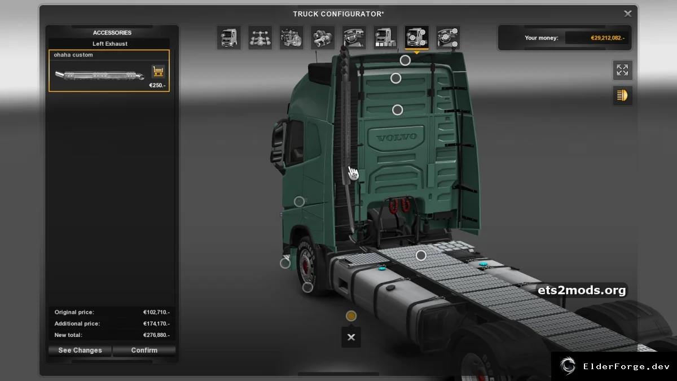
Task: Click the Left Exhaust header label
Action: [x=110, y=43]
